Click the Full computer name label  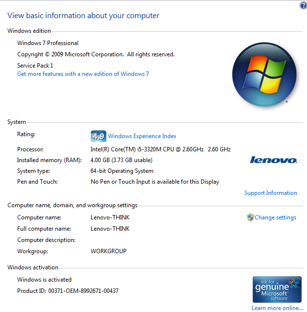tap(44, 229)
